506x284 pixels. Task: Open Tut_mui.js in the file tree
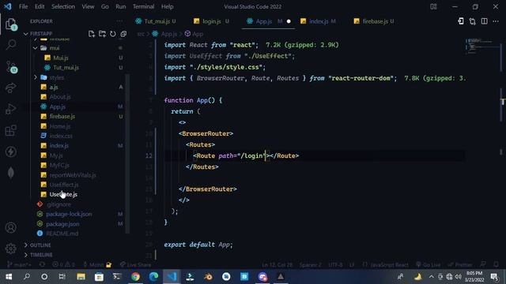[x=66, y=68]
